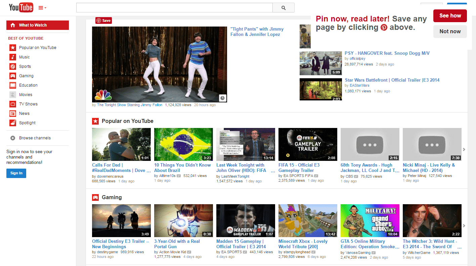Click the Music note icon in sidebar
Screen dimensions: 476x266
13,57
